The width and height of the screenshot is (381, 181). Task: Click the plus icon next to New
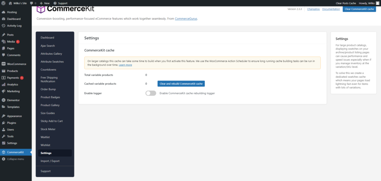(41, 3)
